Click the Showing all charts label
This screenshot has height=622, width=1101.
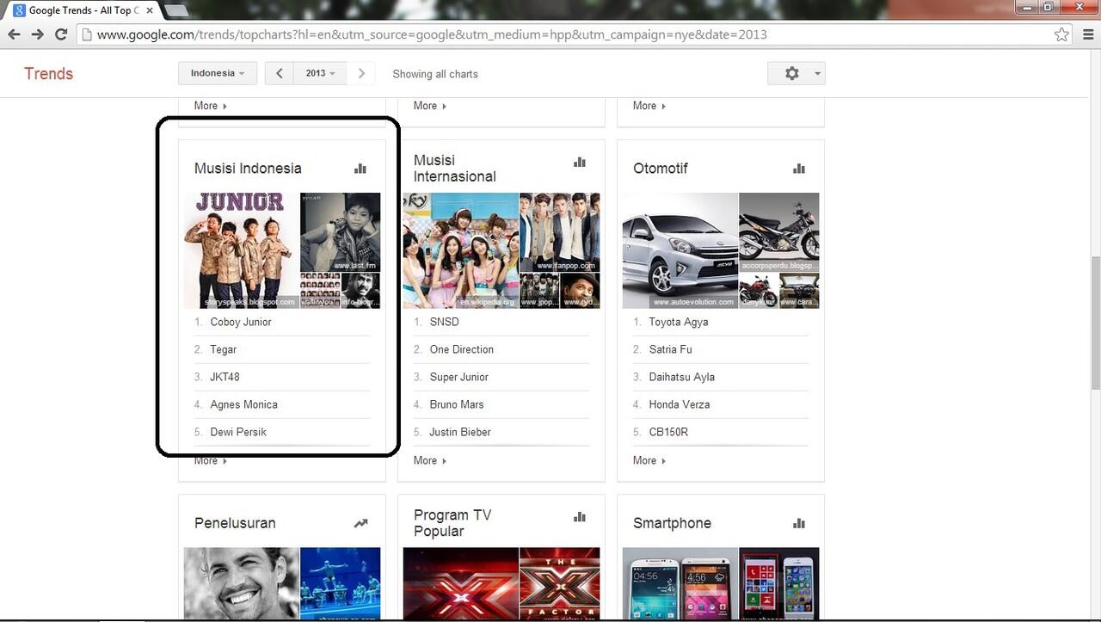pos(435,74)
